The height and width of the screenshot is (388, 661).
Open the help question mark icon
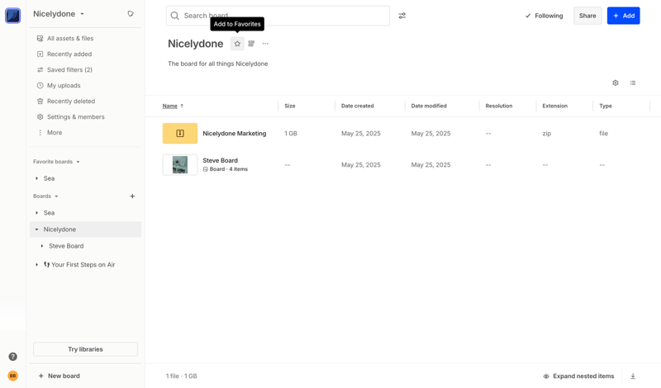[x=13, y=357]
